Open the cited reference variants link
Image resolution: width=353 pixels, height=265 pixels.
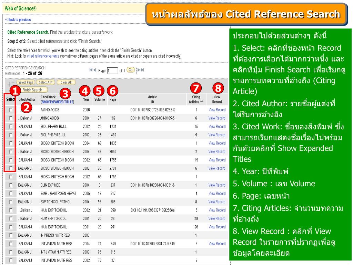coord(43,56)
